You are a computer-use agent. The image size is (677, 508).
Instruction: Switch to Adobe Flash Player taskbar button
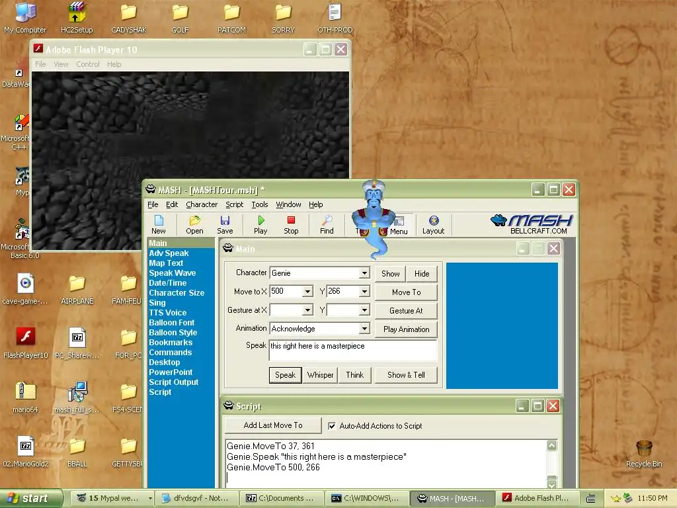pyautogui.click(x=536, y=499)
